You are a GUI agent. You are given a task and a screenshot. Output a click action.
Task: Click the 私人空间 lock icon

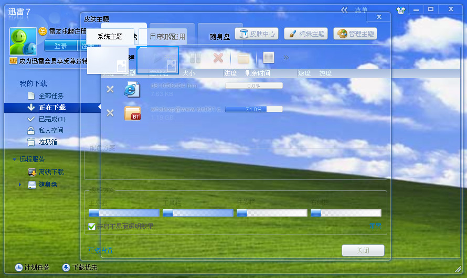[31, 131]
